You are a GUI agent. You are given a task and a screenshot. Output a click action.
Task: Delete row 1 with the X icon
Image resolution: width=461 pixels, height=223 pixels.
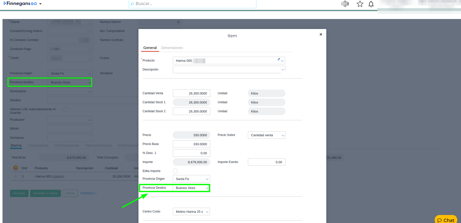click(16, 176)
